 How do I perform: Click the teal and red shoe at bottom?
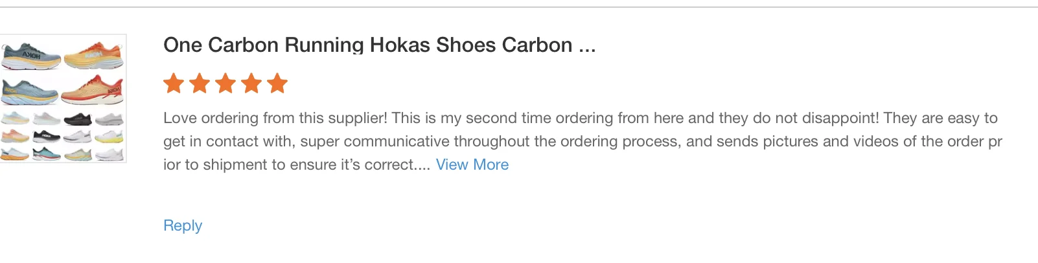[46, 154]
